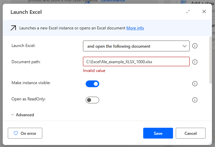
Task: Click info icon for Make instance visible
Action: point(195,84)
